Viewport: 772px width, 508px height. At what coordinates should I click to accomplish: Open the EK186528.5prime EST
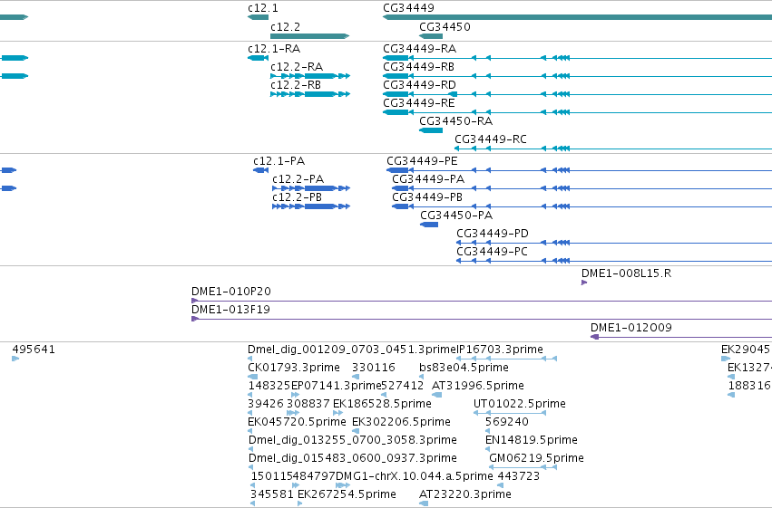tap(337, 413)
